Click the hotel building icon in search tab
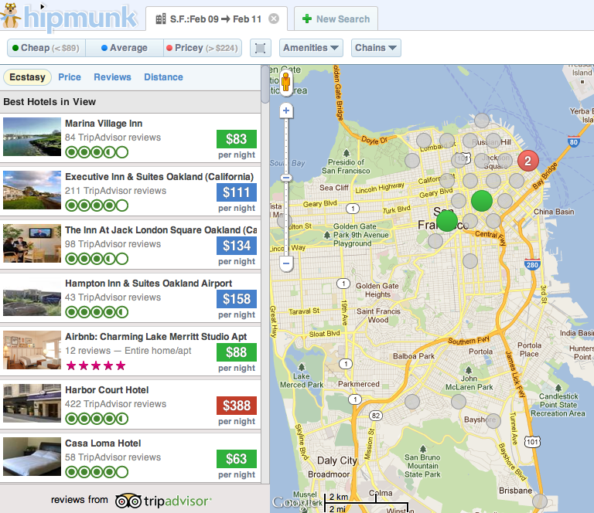This screenshot has height=513, width=594. (x=161, y=19)
